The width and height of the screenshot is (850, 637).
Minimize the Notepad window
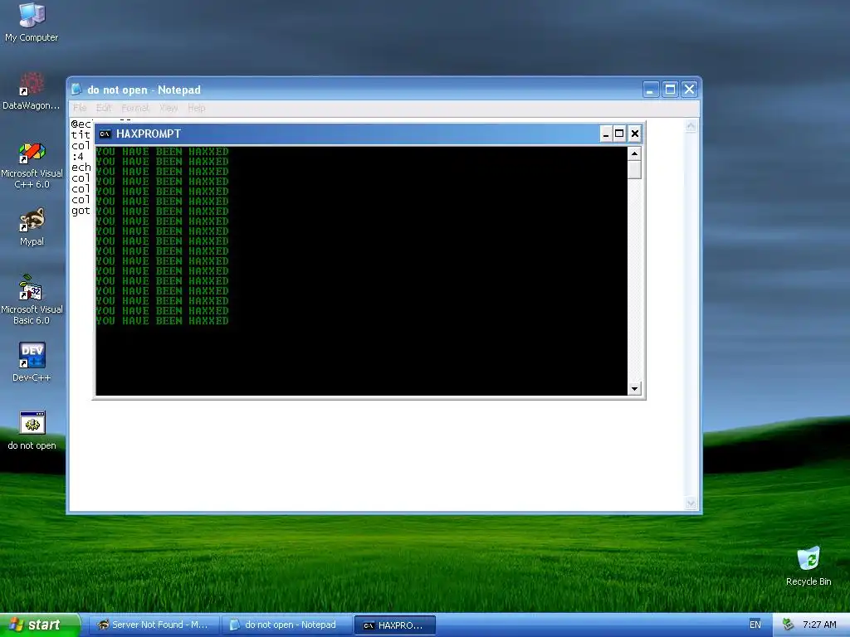651,90
